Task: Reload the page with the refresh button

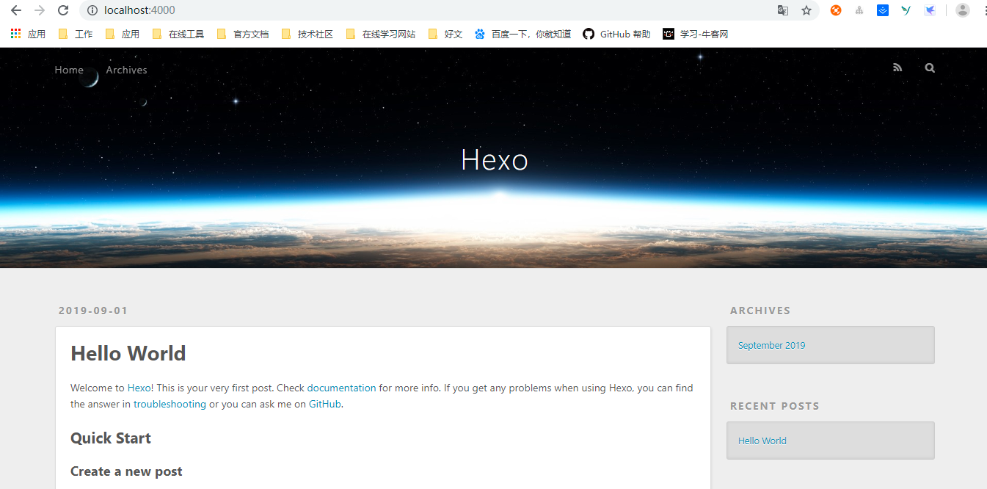Action: (x=63, y=10)
